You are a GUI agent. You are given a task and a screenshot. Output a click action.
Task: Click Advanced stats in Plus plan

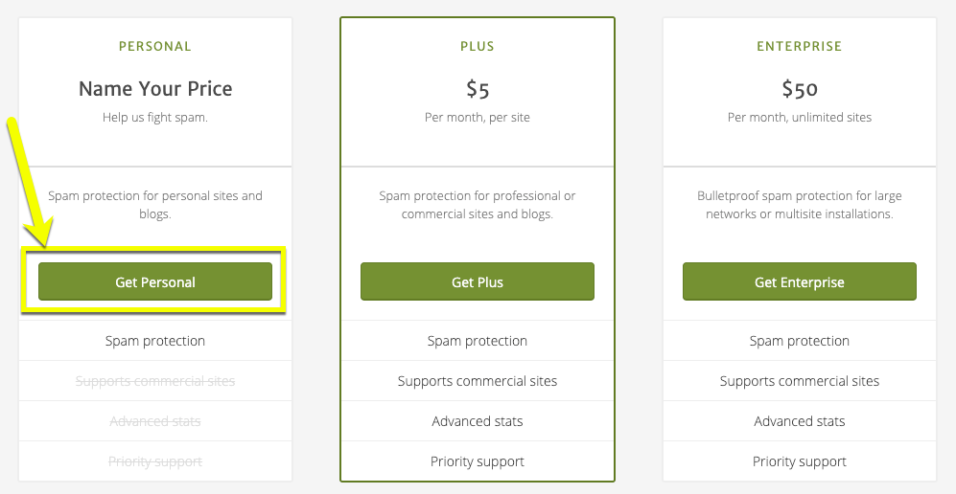coord(478,421)
